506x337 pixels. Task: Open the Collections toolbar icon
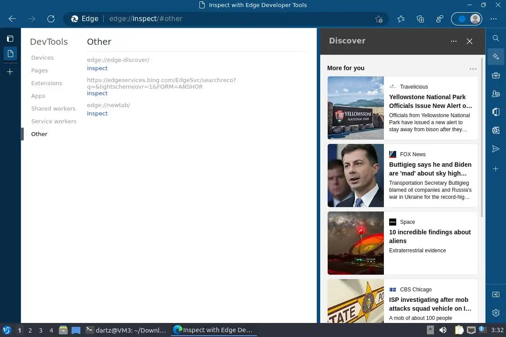(420, 19)
